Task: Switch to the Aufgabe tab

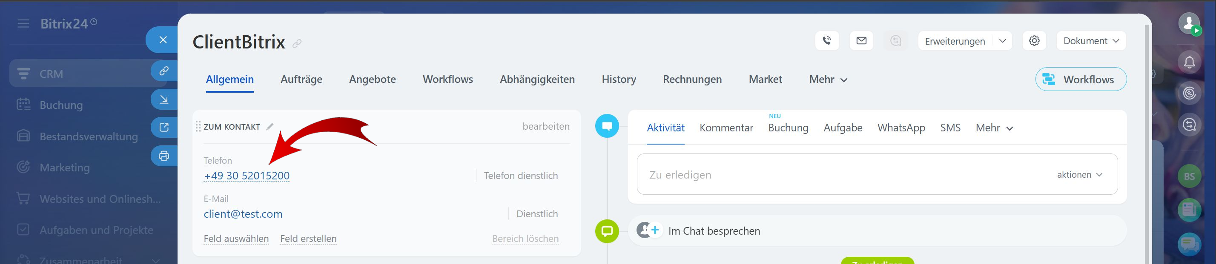Action: pos(843,128)
